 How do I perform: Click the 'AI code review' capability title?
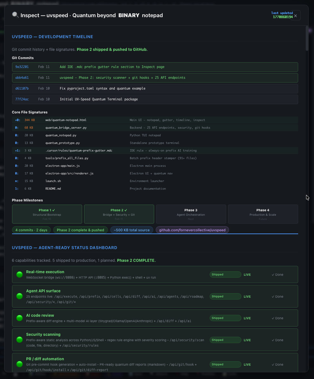coord(40,315)
